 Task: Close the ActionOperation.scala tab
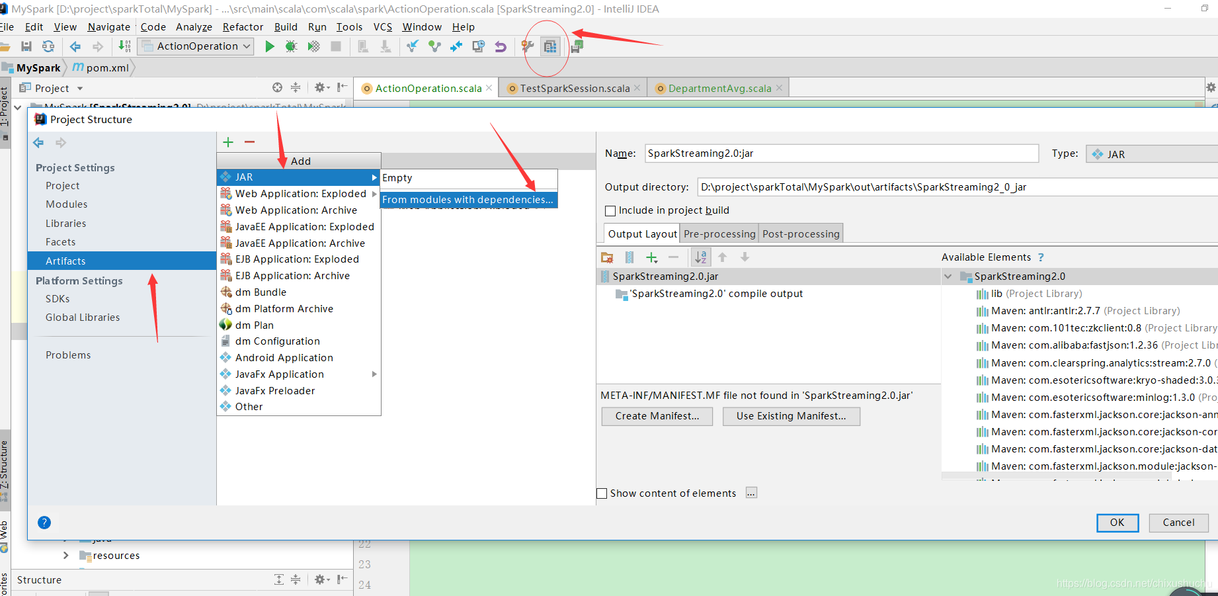point(489,88)
